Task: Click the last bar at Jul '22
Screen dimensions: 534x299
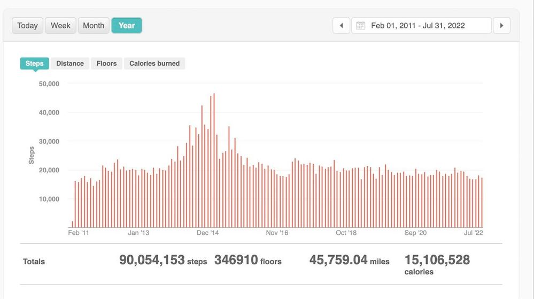Action: [482, 203]
